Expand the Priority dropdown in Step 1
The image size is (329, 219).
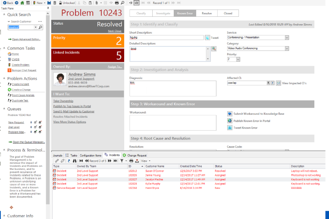pos(238,59)
